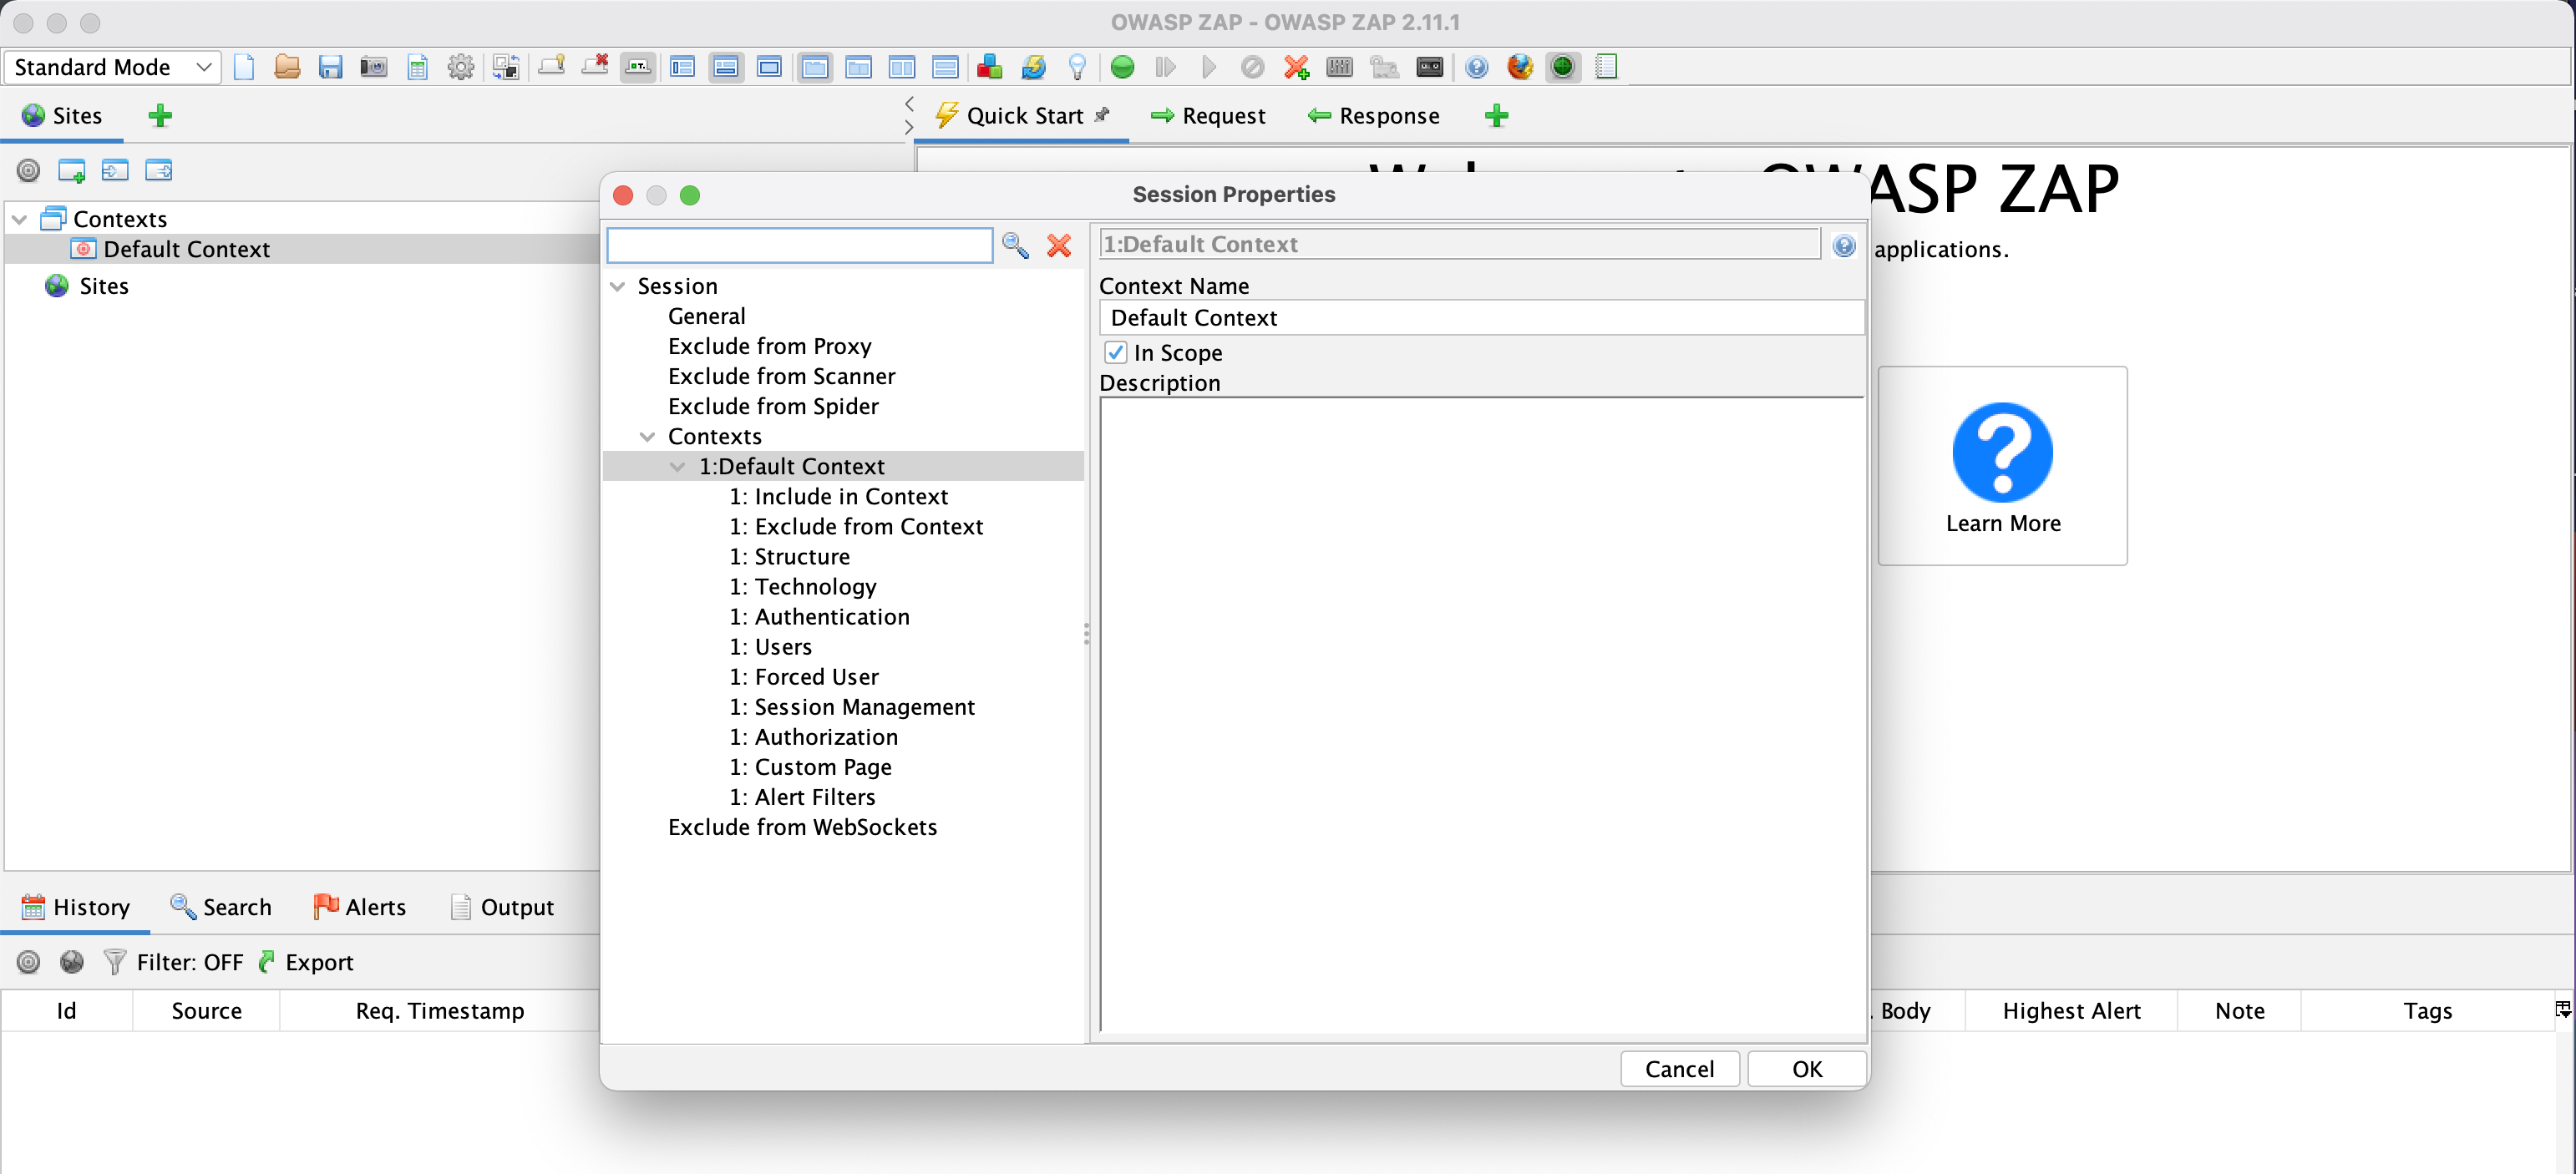
Task: Collapse the Session tree node
Action: [617, 286]
